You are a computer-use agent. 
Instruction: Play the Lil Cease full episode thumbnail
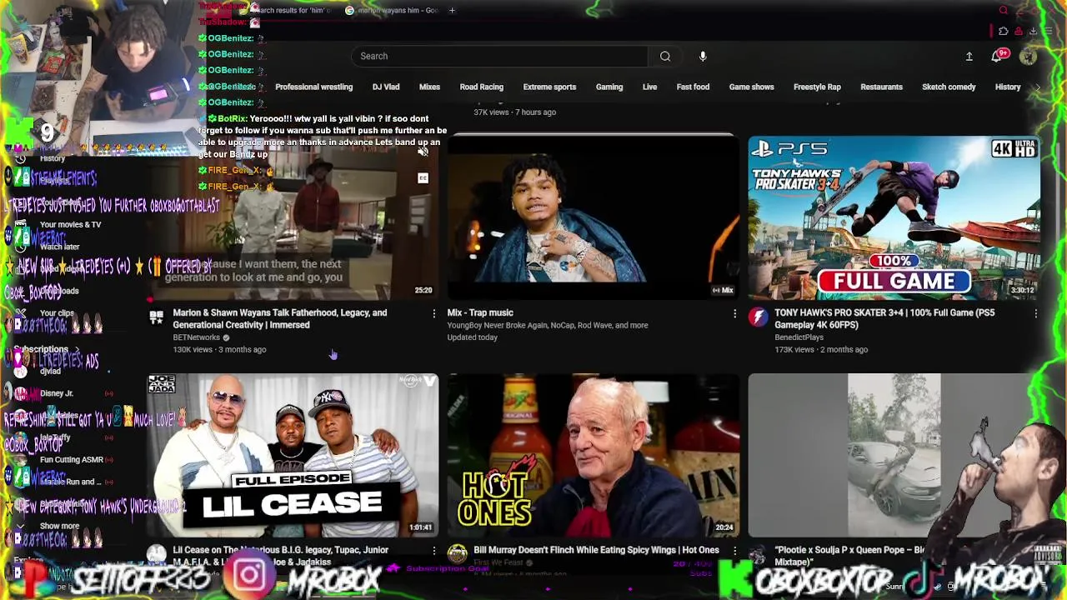coord(293,455)
